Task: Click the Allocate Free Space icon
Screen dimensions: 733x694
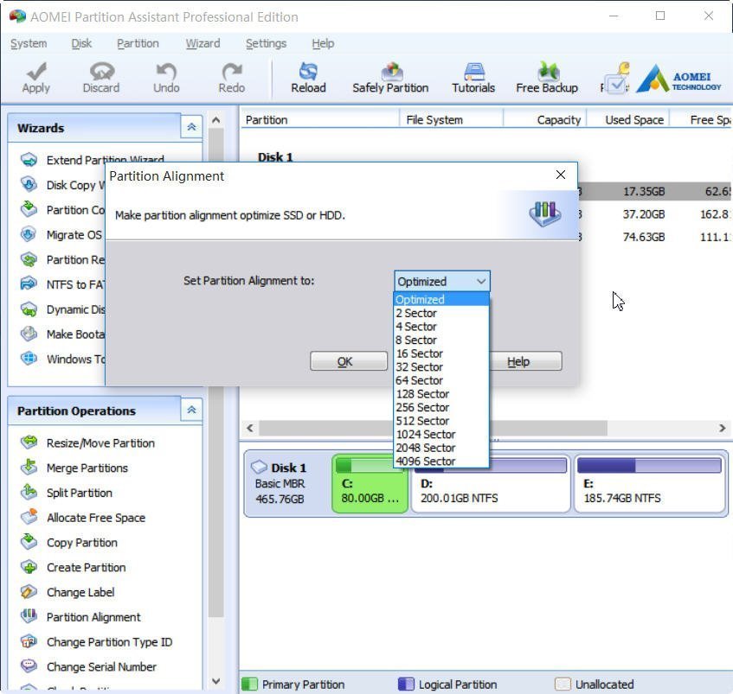Action: point(29,516)
